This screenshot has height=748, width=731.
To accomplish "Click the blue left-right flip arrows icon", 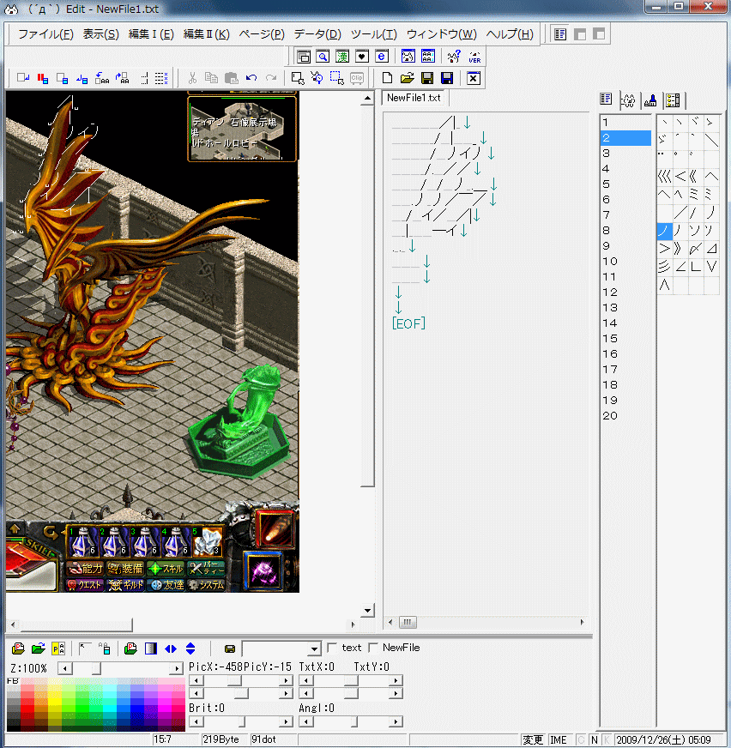I will [x=171, y=648].
